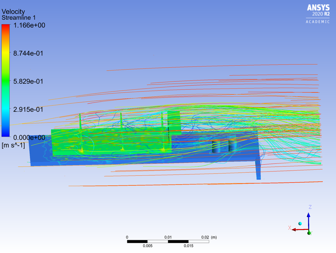The width and height of the screenshot is (336, 253).
Task: Click the blue Z axis arrow on the triad
Action: pyautogui.click(x=309, y=216)
